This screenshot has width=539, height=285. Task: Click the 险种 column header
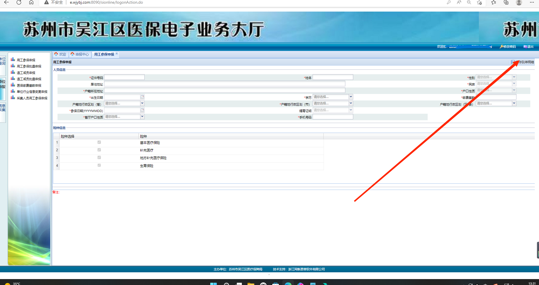[x=231, y=136]
